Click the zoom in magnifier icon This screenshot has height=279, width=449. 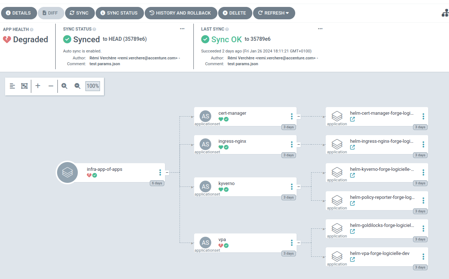[64, 86]
